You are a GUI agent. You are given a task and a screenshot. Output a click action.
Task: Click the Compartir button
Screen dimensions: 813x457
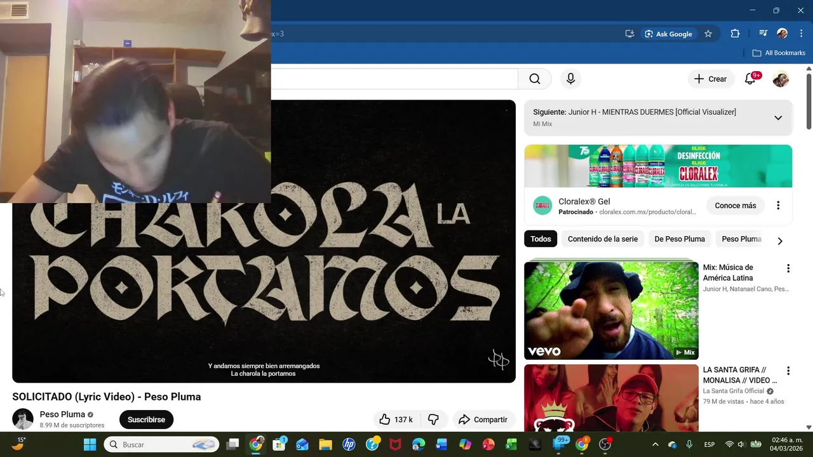pyautogui.click(x=483, y=420)
